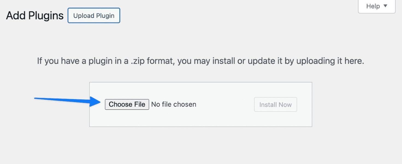Click the "No file chosen" label

(174, 104)
